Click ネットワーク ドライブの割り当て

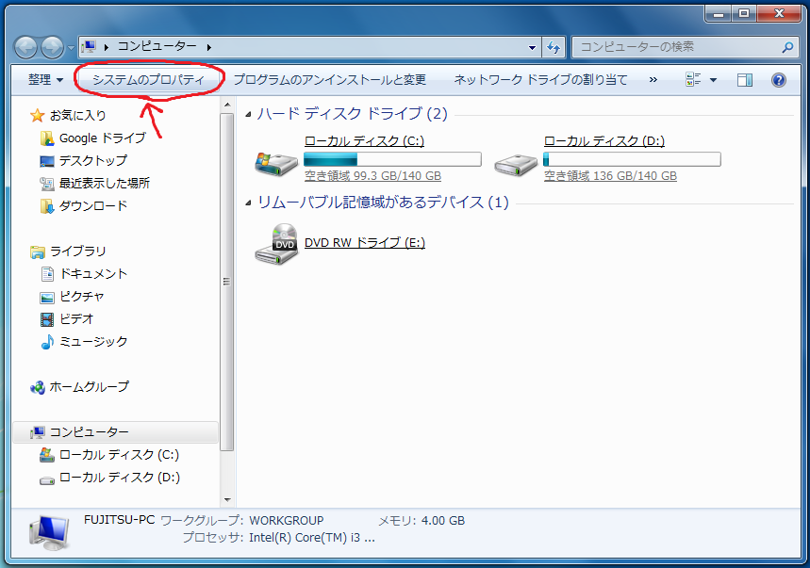[x=540, y=79]
